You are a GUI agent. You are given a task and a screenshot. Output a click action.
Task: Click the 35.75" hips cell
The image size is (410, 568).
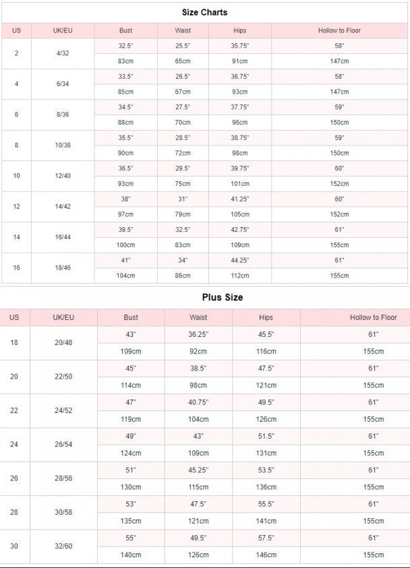[240, 46]
